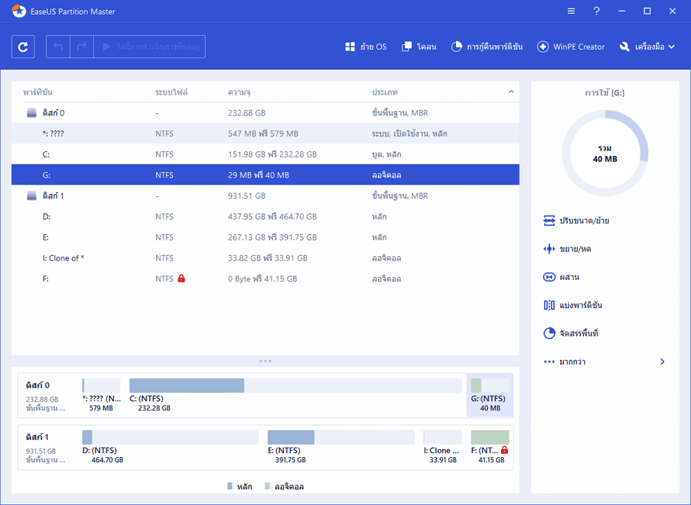Click the undo arrow icon
691x505 pixels.
[58, 47]
